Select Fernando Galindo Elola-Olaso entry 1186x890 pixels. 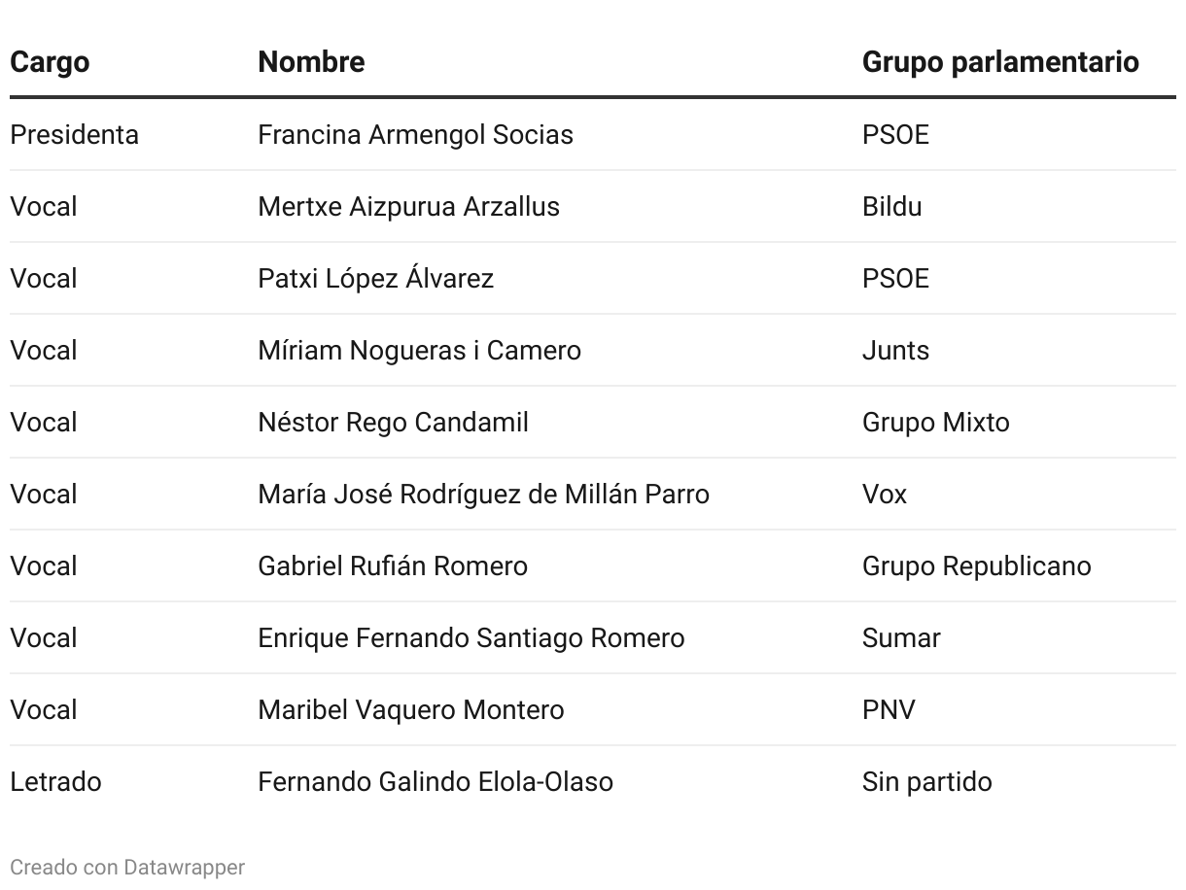436,781
